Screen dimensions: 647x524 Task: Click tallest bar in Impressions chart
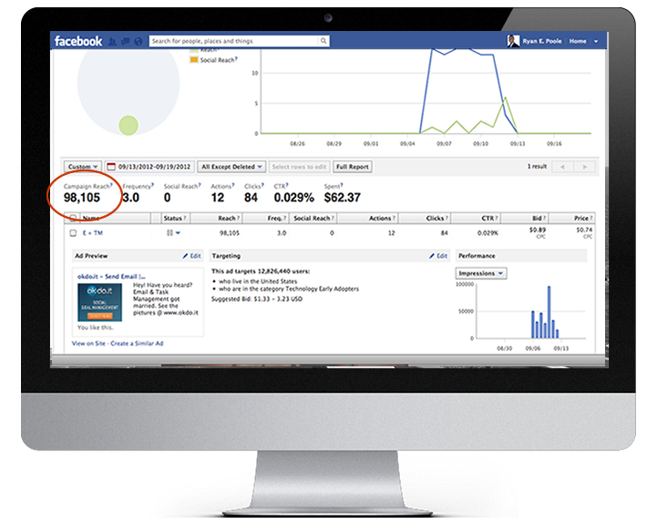tap(549, 312)
